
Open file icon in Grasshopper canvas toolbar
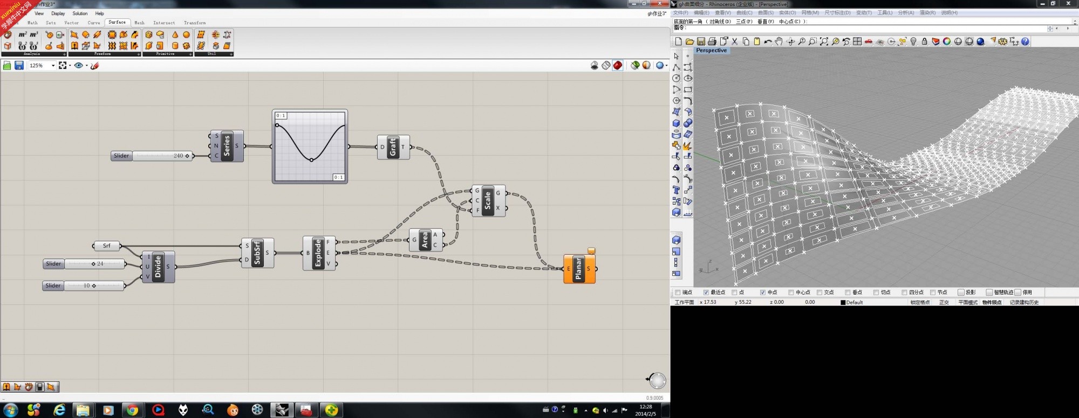tap(7, 65)
